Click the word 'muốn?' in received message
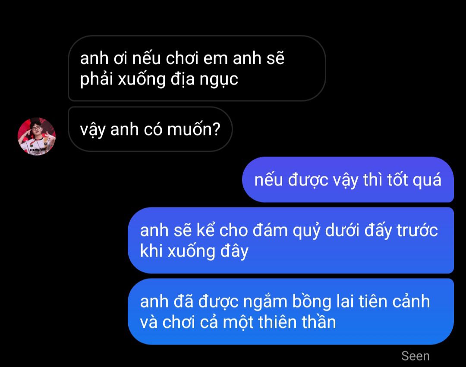466x367 pixels. [x=194, y=129]
